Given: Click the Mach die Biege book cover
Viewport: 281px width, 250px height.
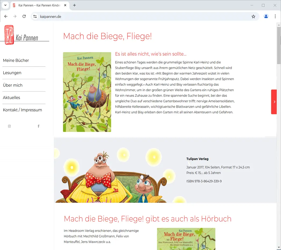Looking at the screenshot, I should coord(87,92).
